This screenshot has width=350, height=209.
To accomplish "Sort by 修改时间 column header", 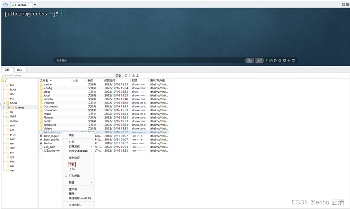I will pyautogui.click(x=116, y=80).
